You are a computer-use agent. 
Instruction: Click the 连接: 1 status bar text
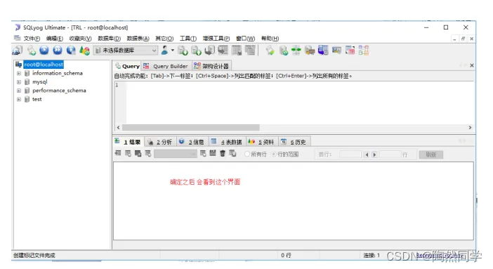tap(372, 255)
